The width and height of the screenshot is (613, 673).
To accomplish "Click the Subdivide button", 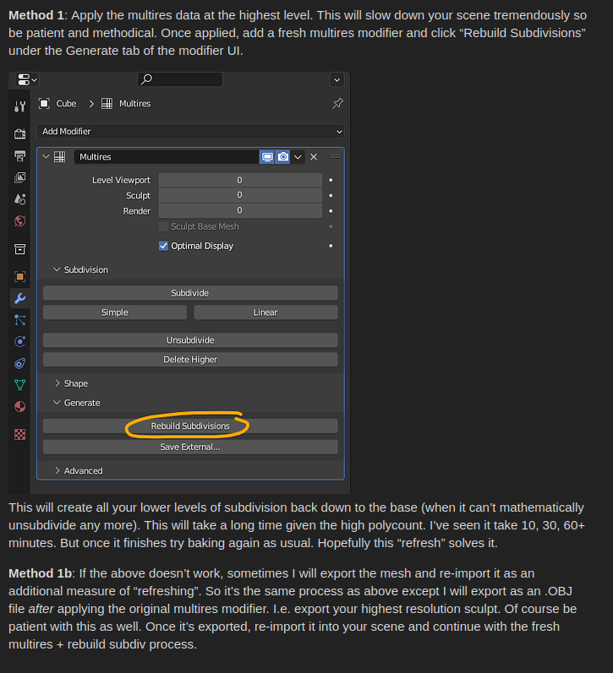I will [x=190, y=293].
